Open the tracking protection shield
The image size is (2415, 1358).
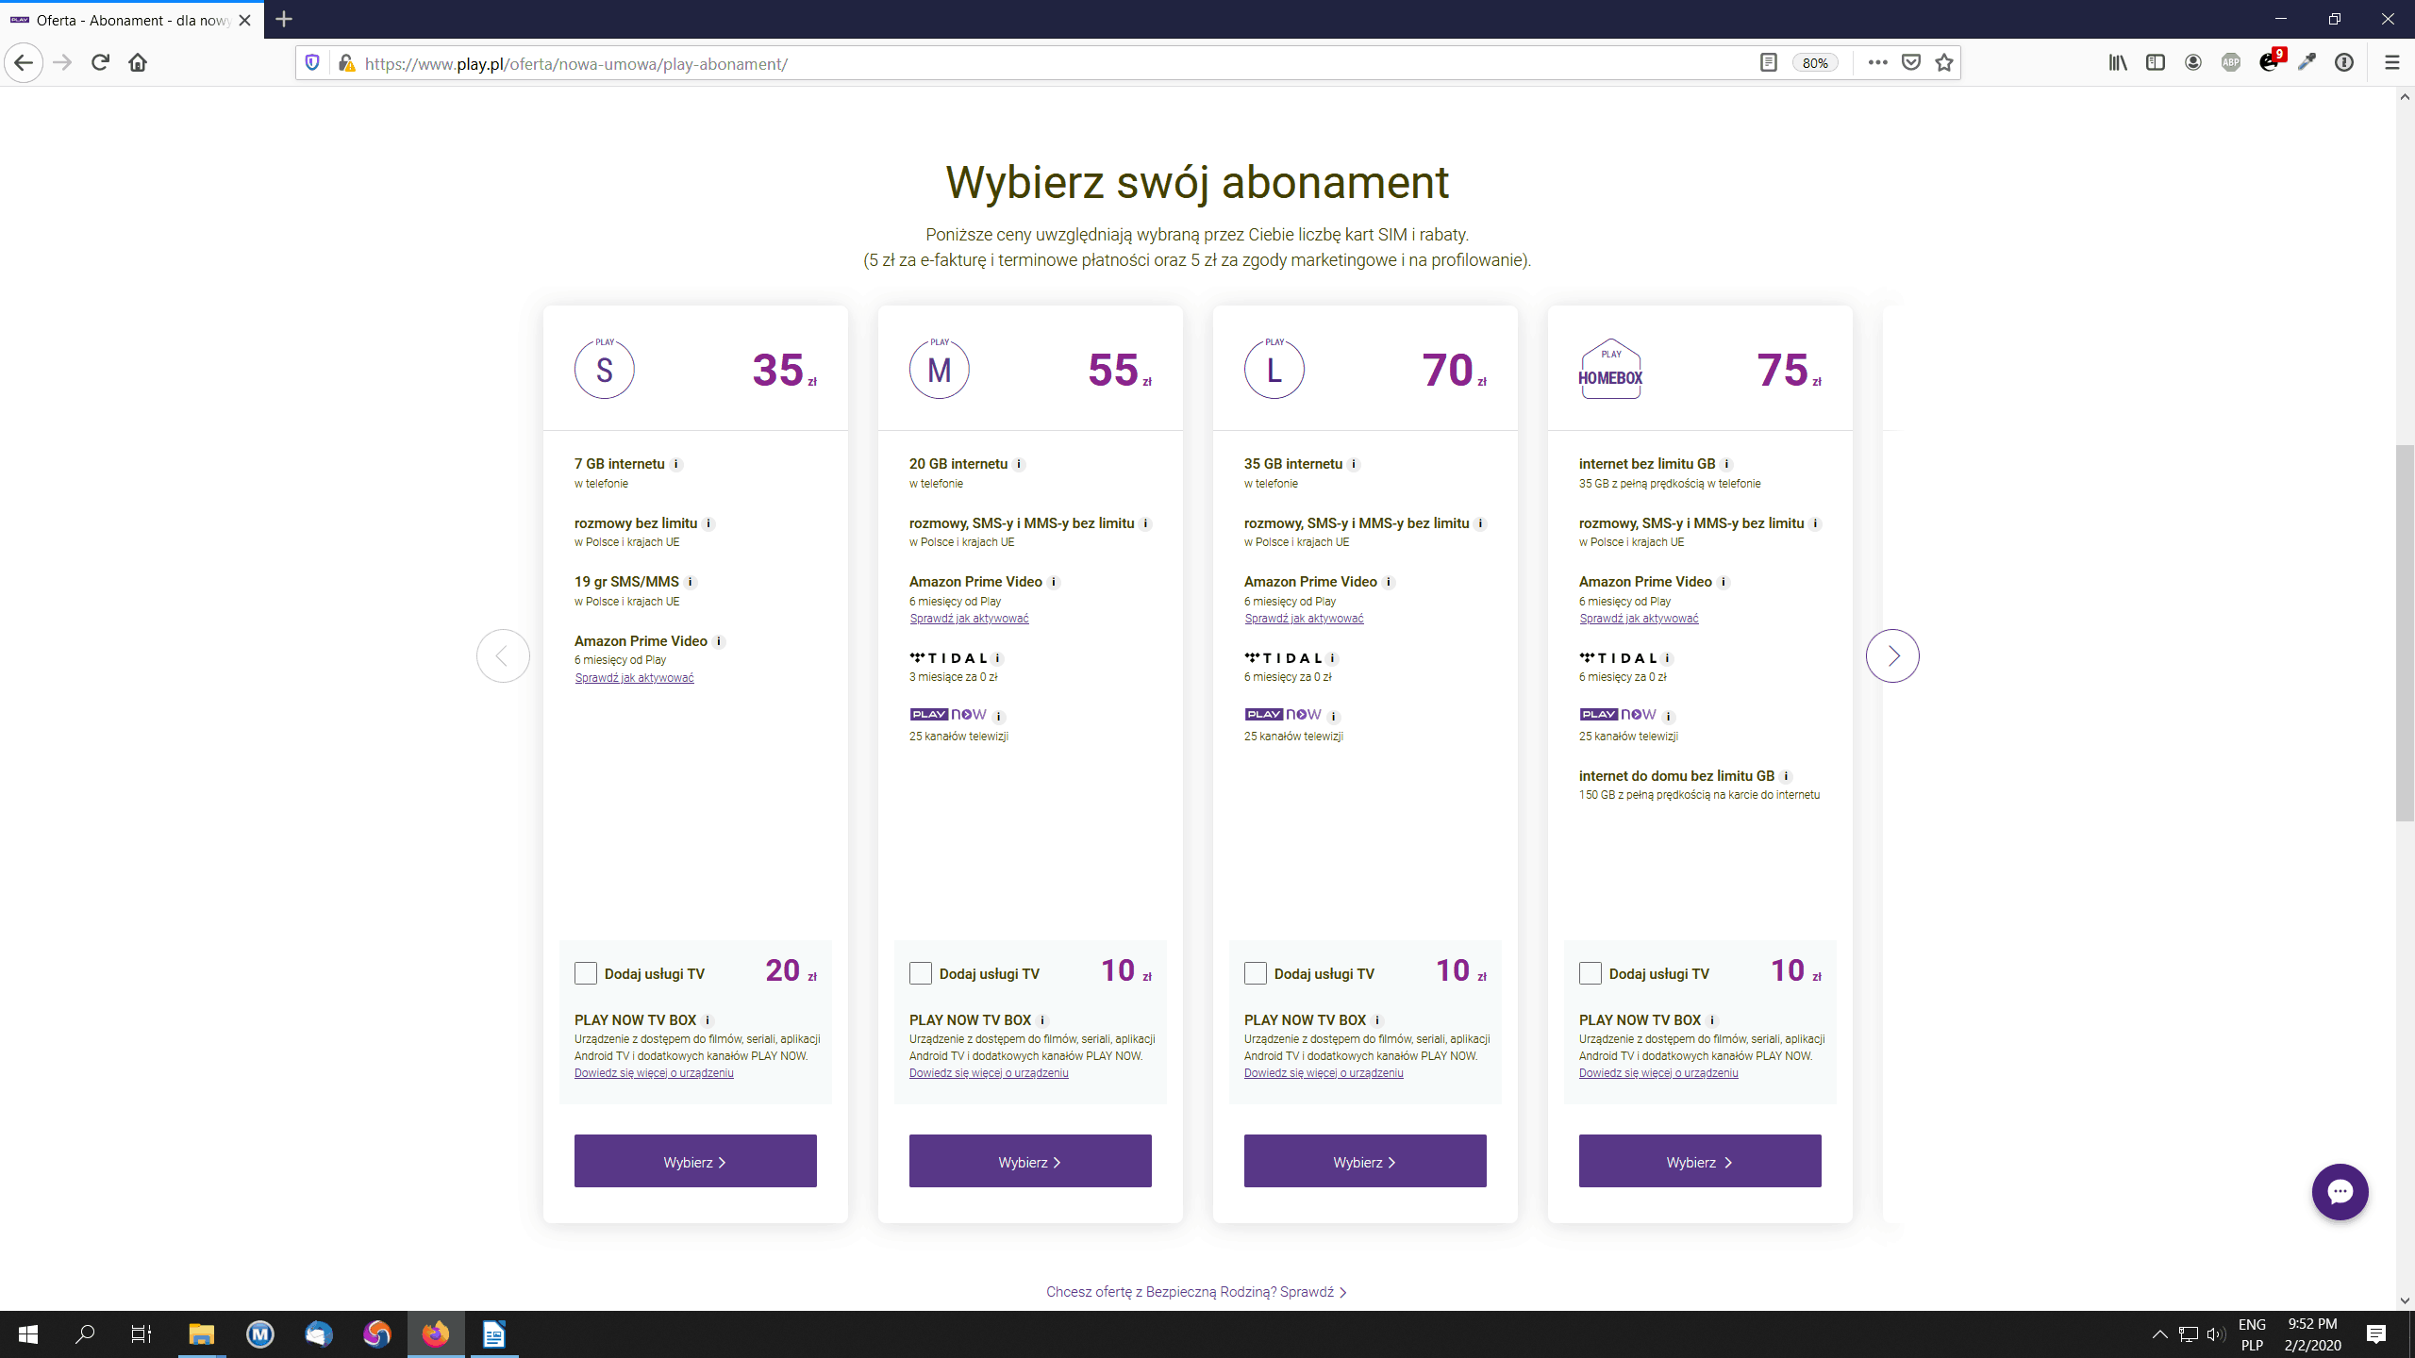coord(312,63)
